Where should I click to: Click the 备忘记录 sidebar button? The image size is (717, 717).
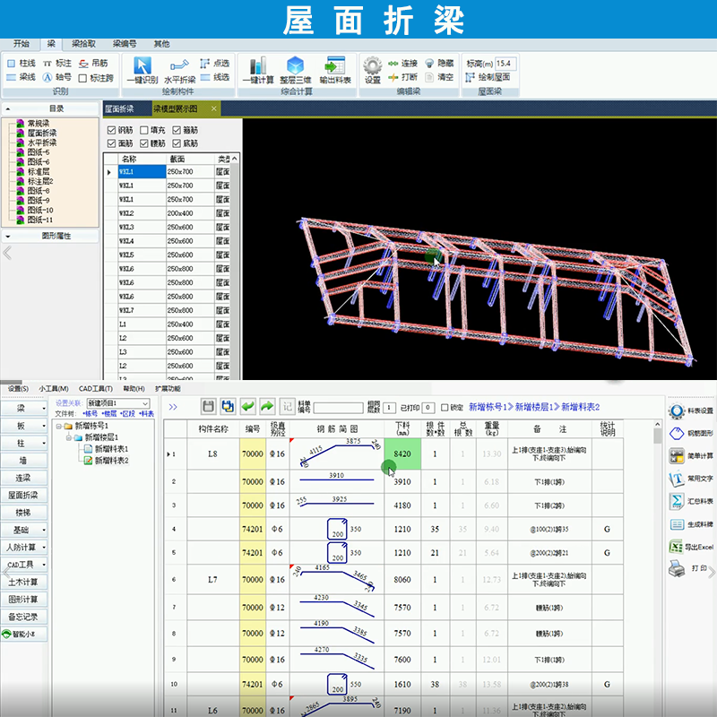click(23, 617)
